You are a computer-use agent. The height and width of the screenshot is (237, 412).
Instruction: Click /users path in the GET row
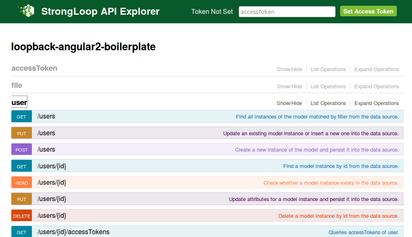[x=46, y=116]
